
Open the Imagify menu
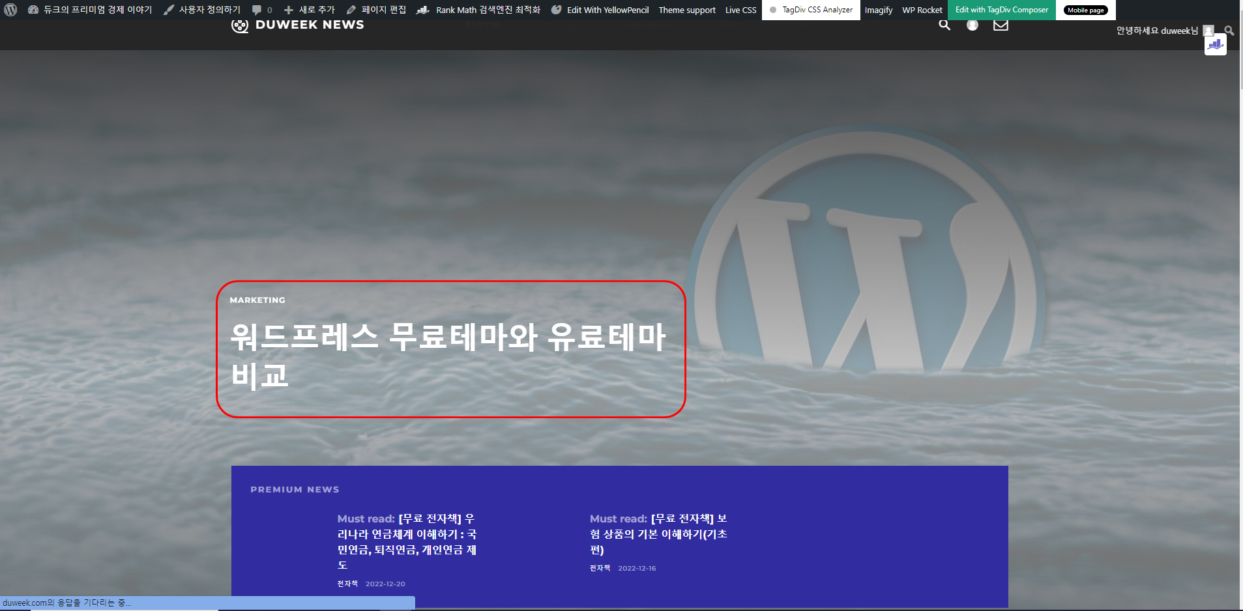[x=879, y=10]
